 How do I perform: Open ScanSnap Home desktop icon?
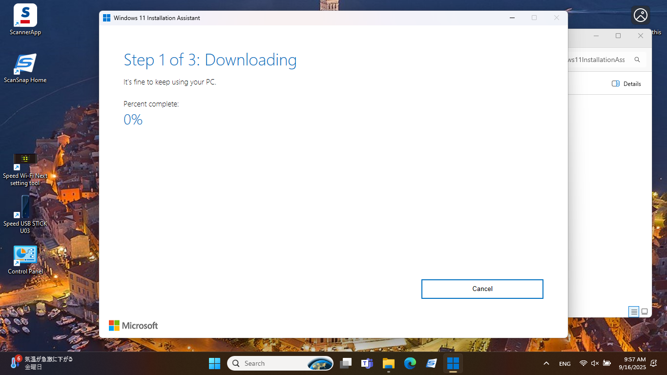click(25, 64)
